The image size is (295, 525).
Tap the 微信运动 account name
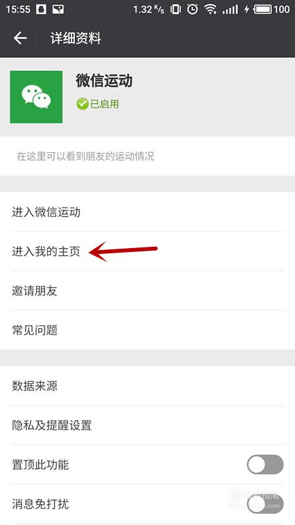(104, 81)
